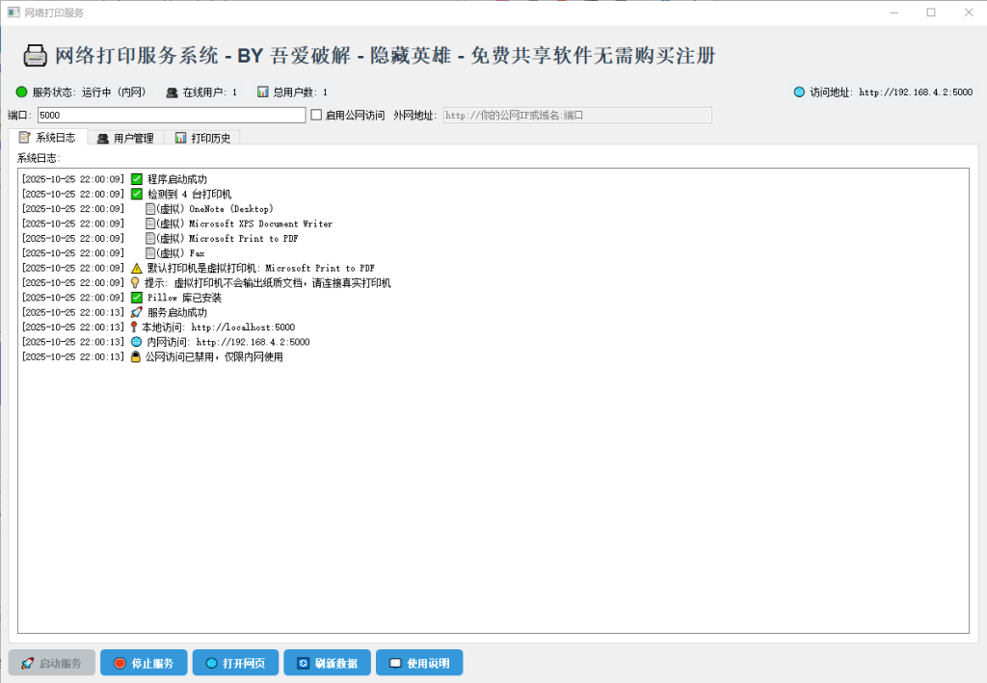Switch to the 用户管理 tab
Screen dimensions: 987x683
click(x=124, y=138)
